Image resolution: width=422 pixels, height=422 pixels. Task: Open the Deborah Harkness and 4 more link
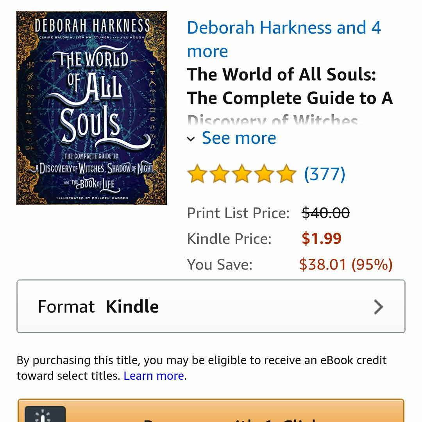click(x=284, y=39)
